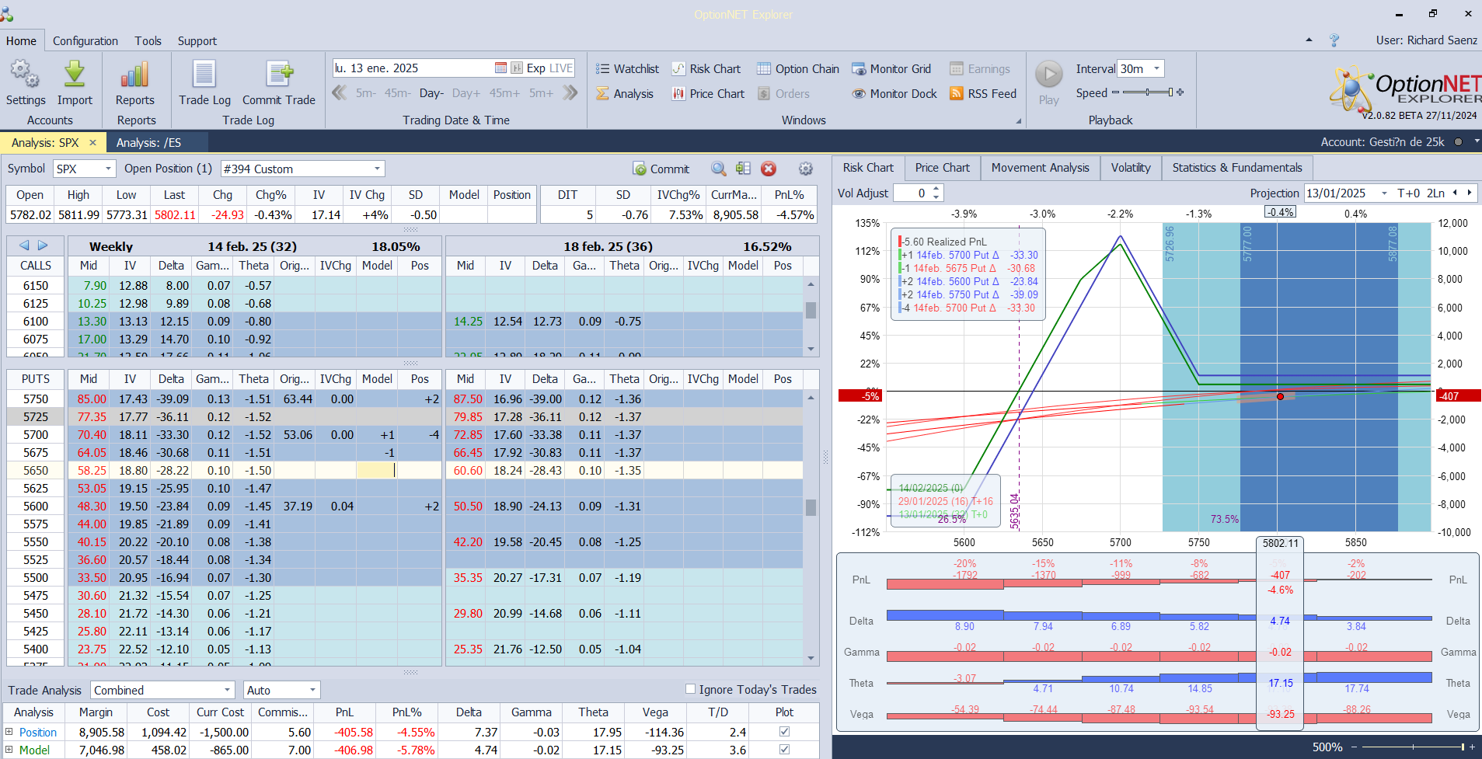Click the red X delete position icon

tap(769, 169)
